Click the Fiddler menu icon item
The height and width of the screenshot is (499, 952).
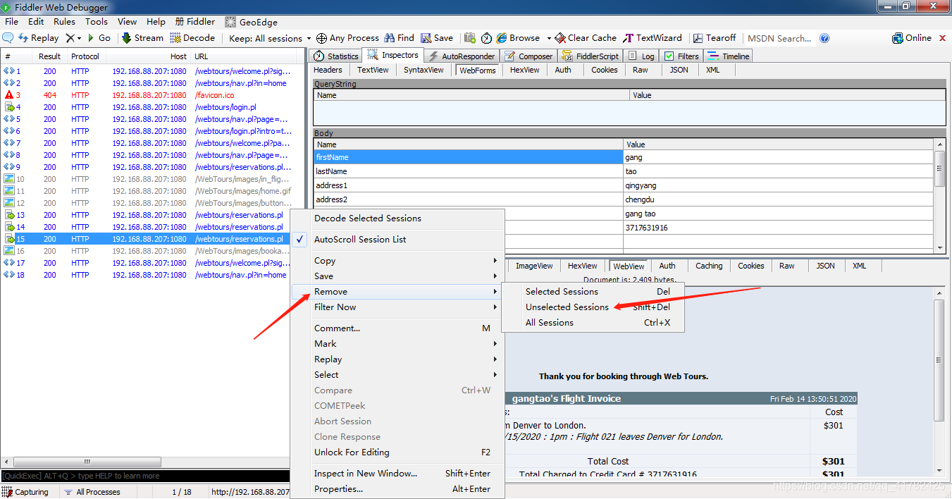click(195, 22)
